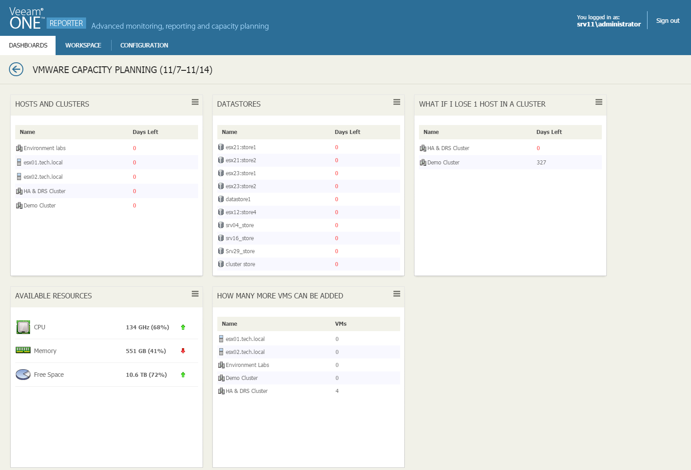Switch to the Dashboards tab
Screen dimensions: 691x470
[28, 45]
